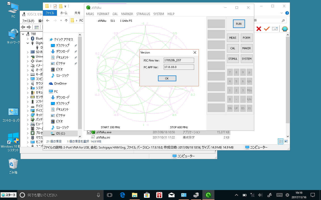Open ファイル tab in Explorer ribbon
Screen dimensions: 321x200
[x=50, y=13]
